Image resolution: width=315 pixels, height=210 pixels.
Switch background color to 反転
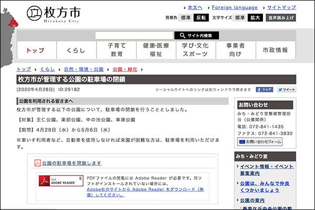[201, 17]
